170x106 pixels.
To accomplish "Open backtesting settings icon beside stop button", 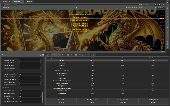I will tap(163, 5).
